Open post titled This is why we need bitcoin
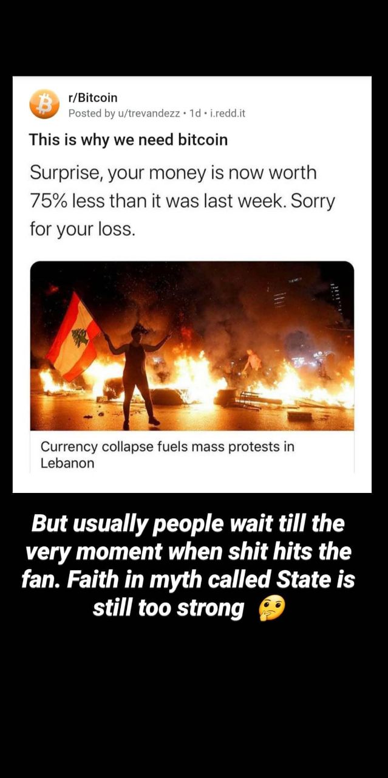 (129, 140)
